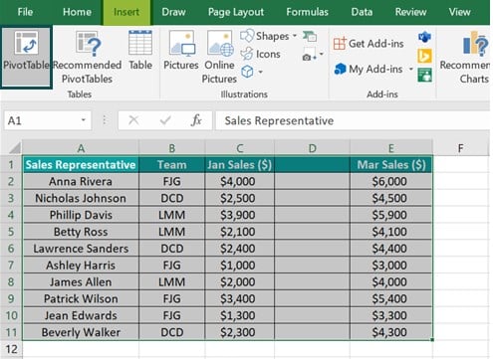Switch to the Home tab
493x359 pixels.
click(77, 12)
